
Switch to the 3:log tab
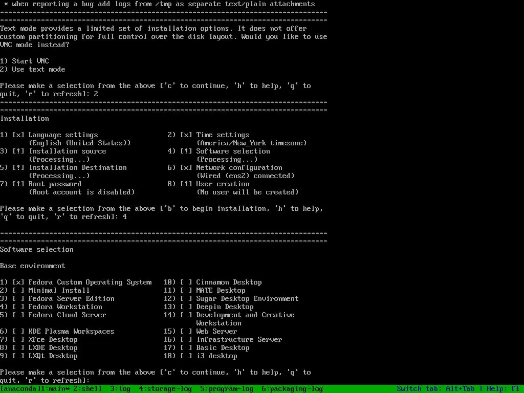click(x=120, y=389)
